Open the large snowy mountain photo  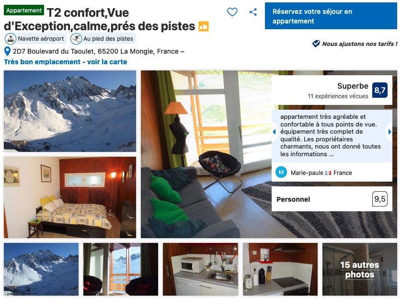click(x=70, y=111)
